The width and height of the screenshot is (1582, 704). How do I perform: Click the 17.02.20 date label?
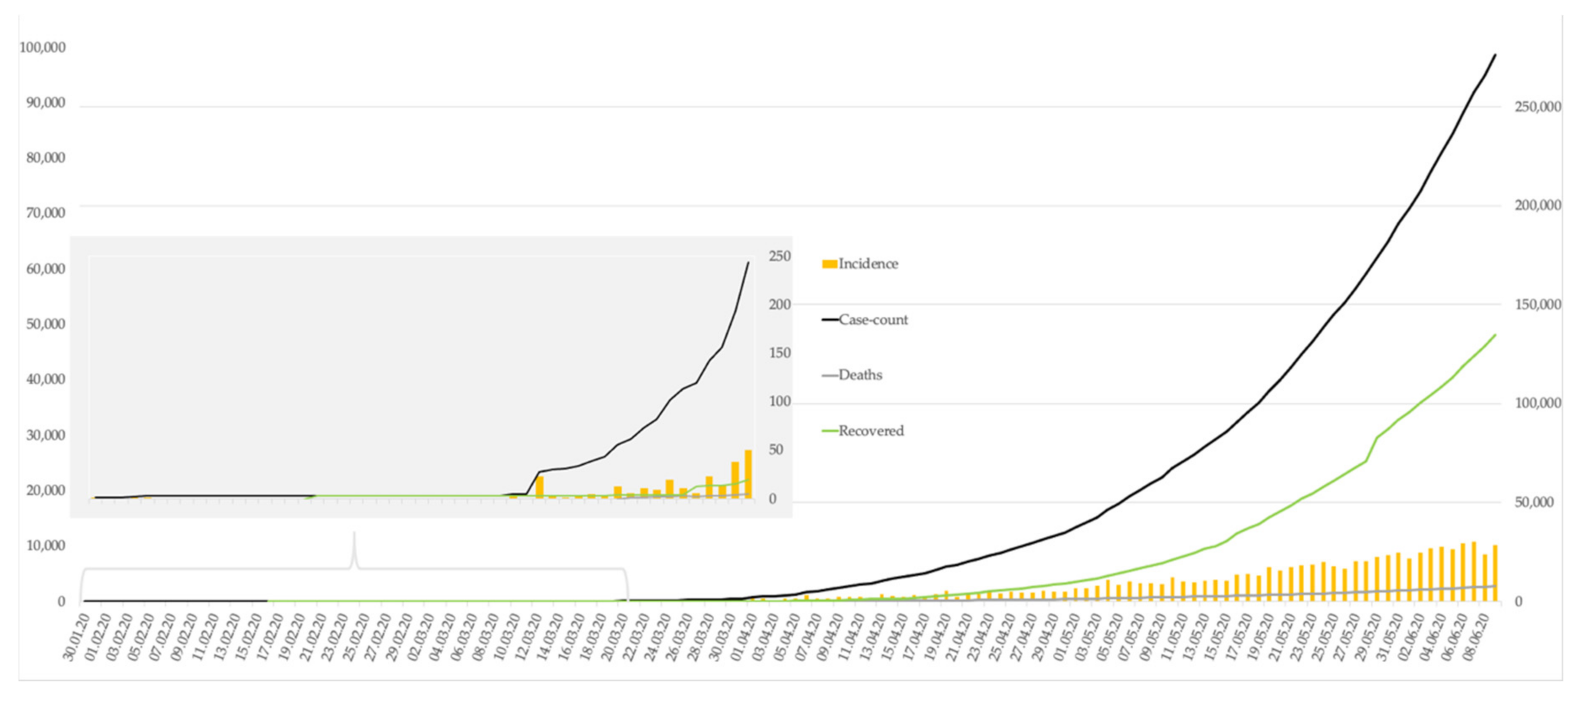pos(269,637)
